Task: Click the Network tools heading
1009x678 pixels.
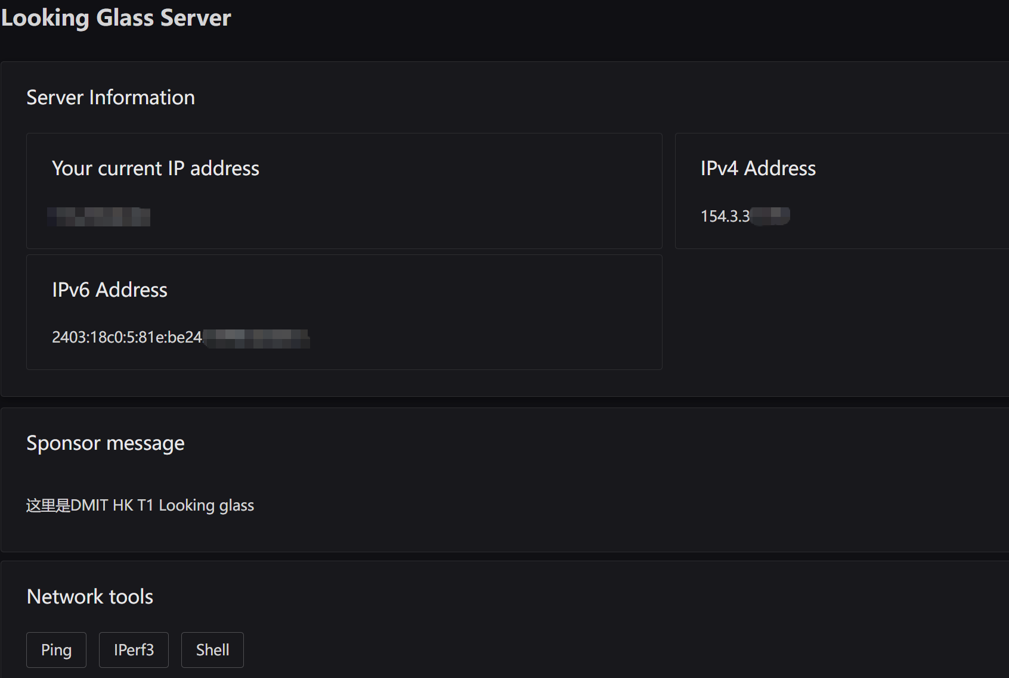Action: [90, 597]
